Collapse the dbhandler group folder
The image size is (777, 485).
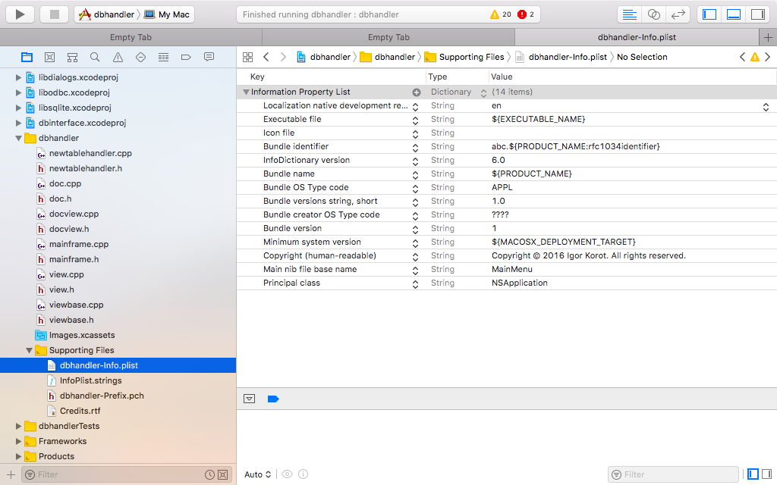point(18,138)
